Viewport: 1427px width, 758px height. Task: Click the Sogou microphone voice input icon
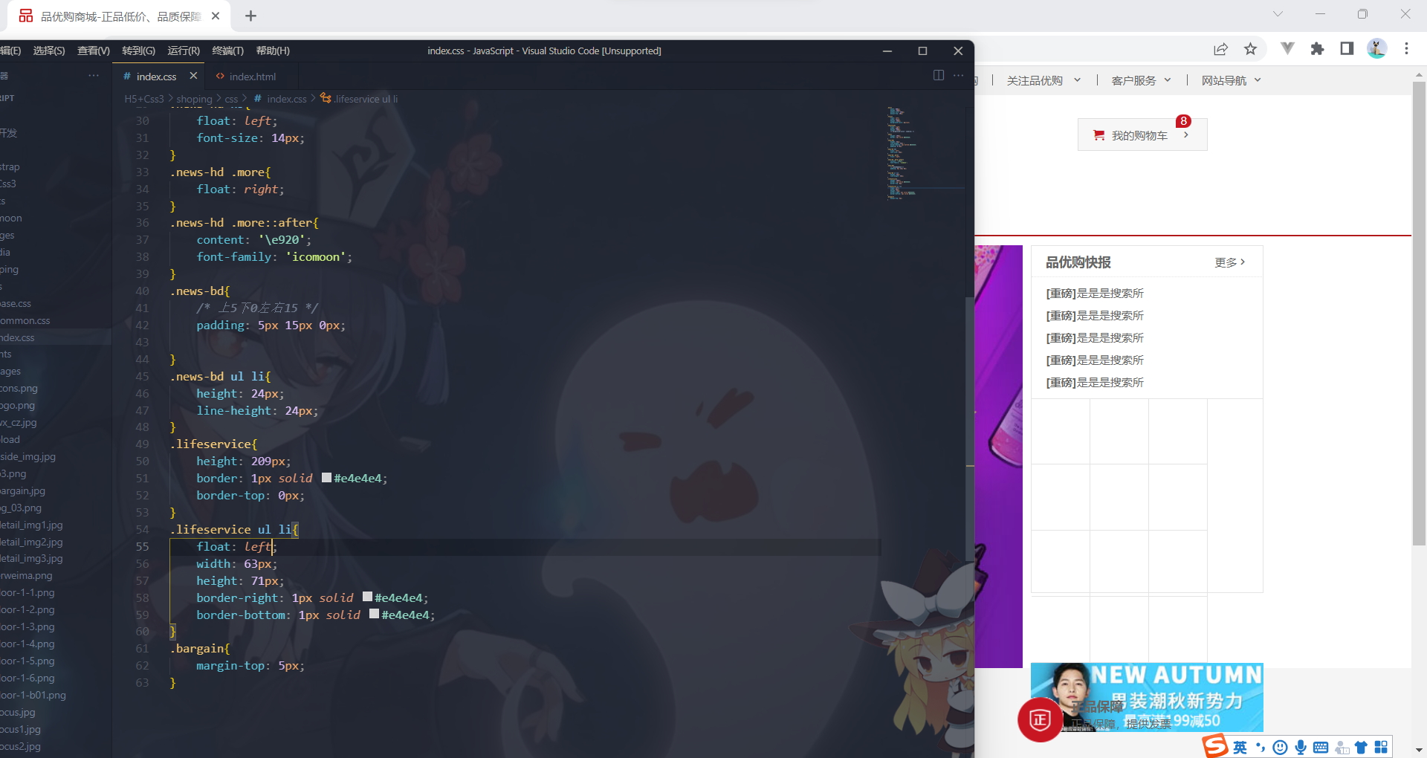click(1301, 748)
